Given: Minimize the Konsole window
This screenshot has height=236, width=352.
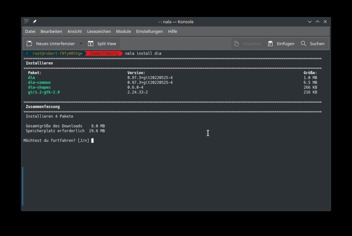Looking at the screenshot, I should pos(310,22).
